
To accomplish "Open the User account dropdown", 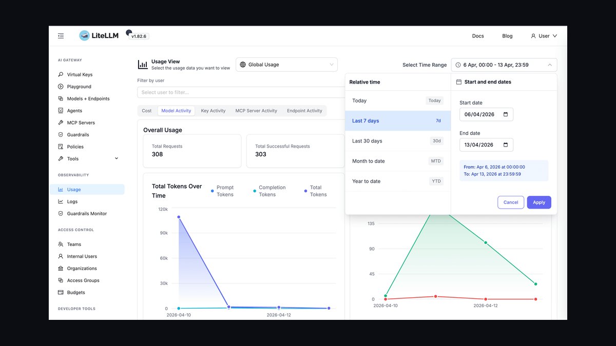I will [x=544, y=36].
